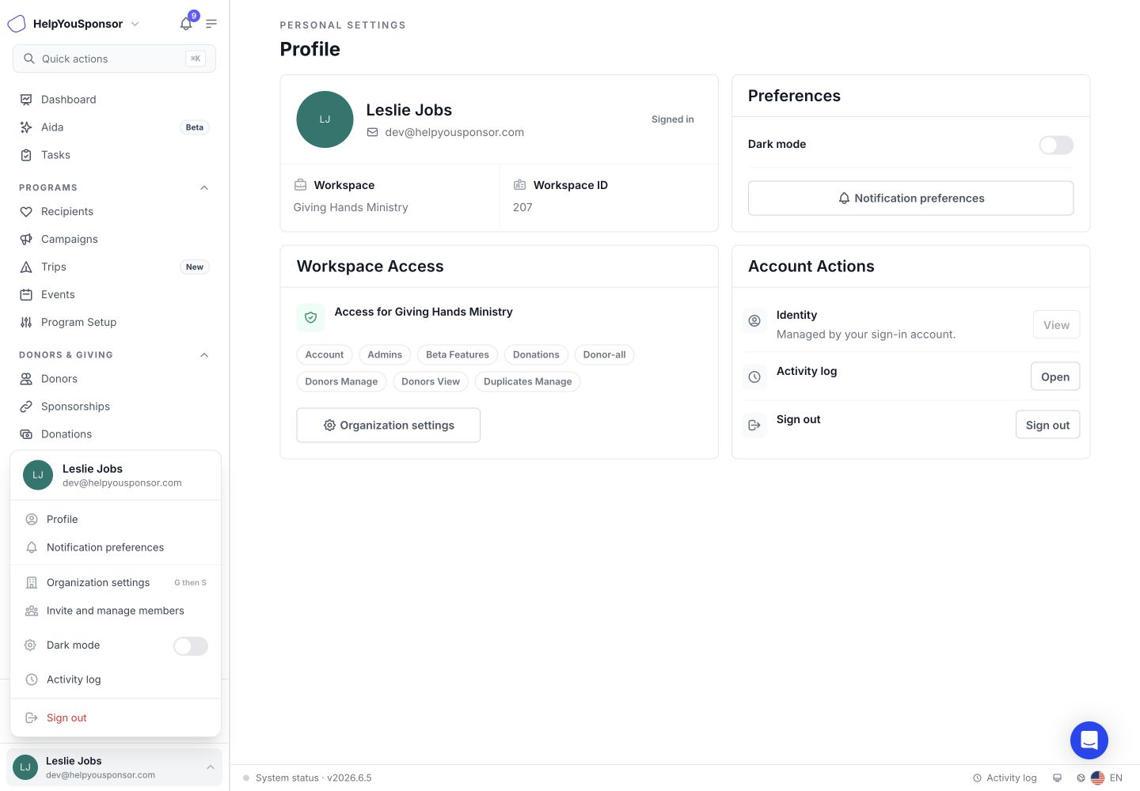The height and width of the screenshot is (791, 1140).
Task: Click the Account permission tag
Action: pos(325,355)
